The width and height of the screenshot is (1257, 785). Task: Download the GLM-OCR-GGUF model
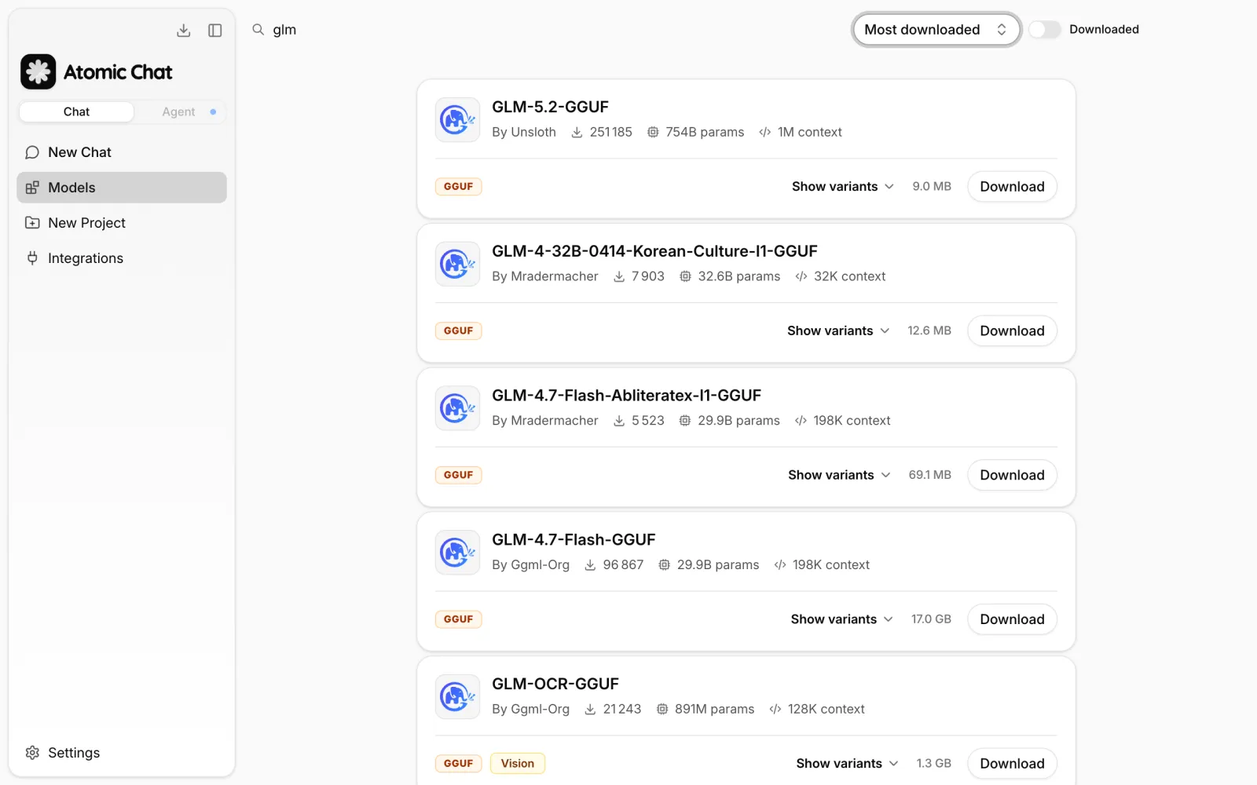point(1012,764)
